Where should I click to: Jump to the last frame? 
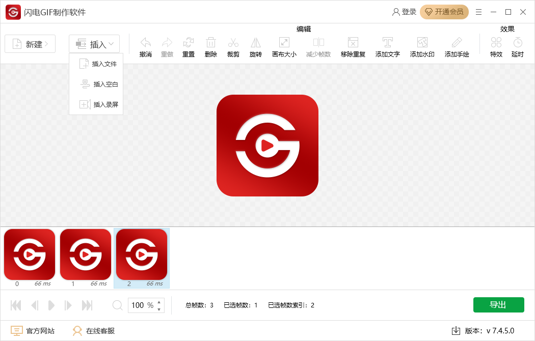87,305
